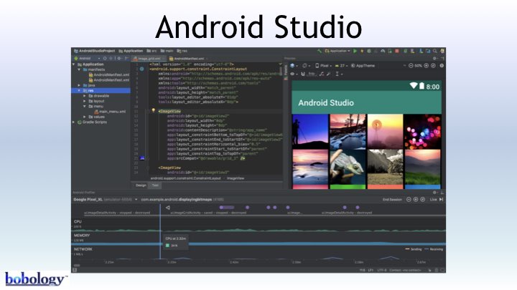The width and height of the screenshot is (517, 290).
Task: Click the AppTheme theme selector
Action: point(363,65)
